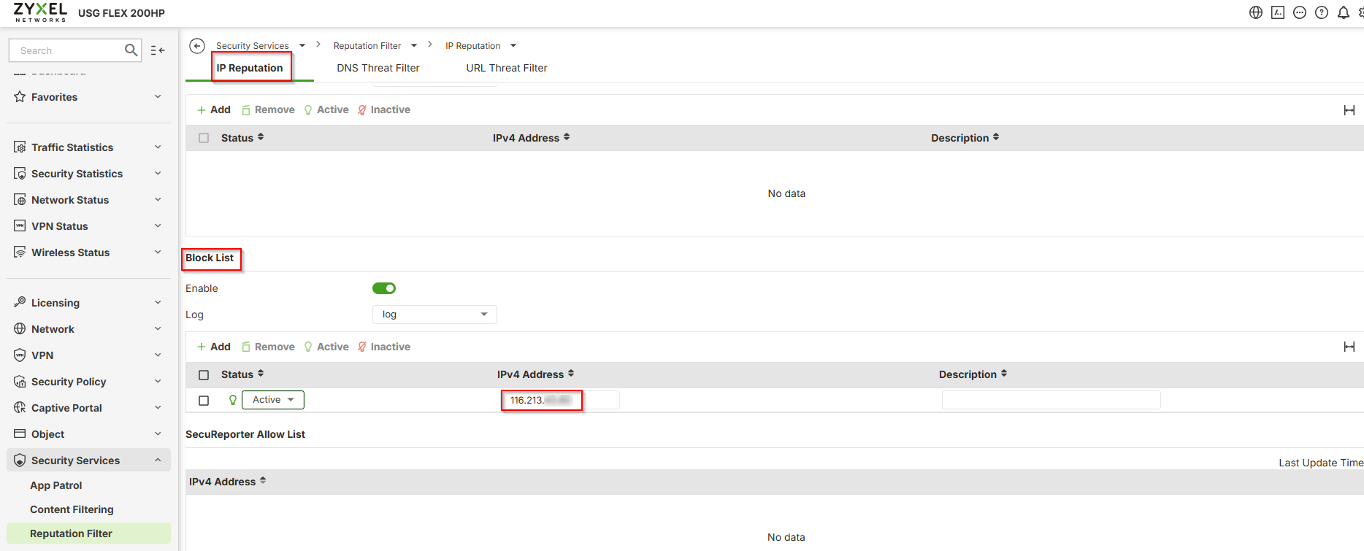Image resolution: width=1364 pixels, height=551 pixels.
Task: Expand the Licensing chevron
Action: [158, 302]
